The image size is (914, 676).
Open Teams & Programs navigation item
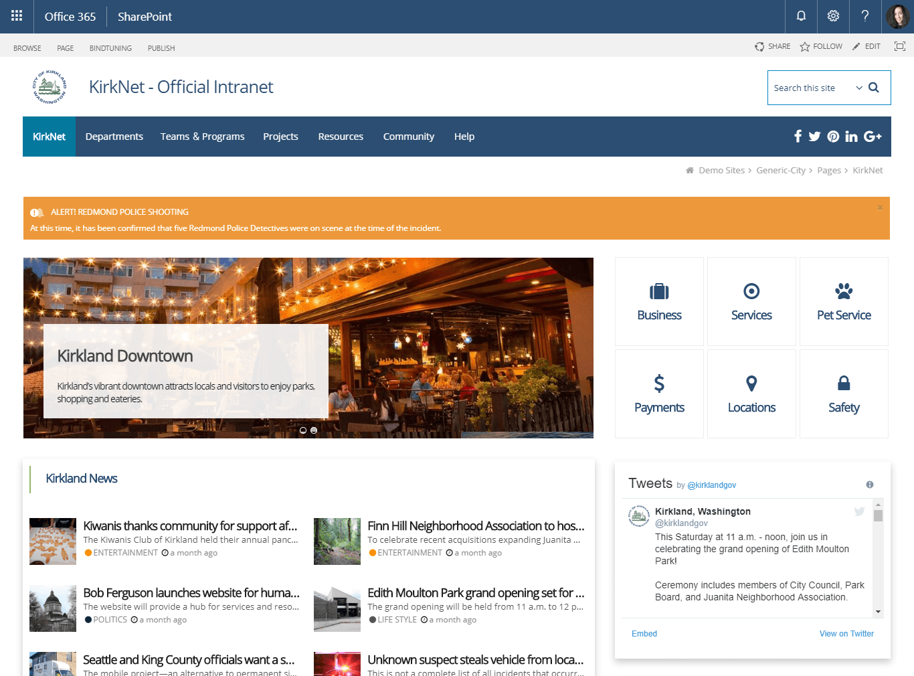coord(203,137)
